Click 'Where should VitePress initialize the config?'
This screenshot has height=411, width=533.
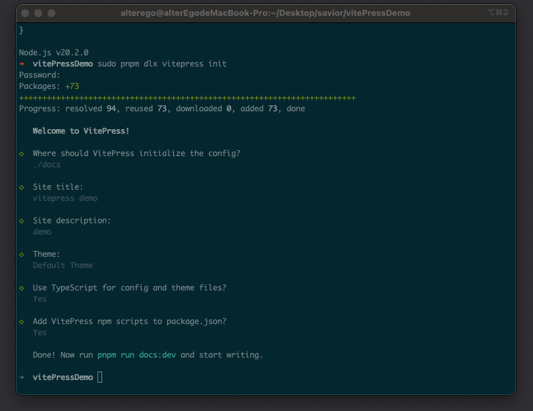pyautogui.click(x=136, y=153)
